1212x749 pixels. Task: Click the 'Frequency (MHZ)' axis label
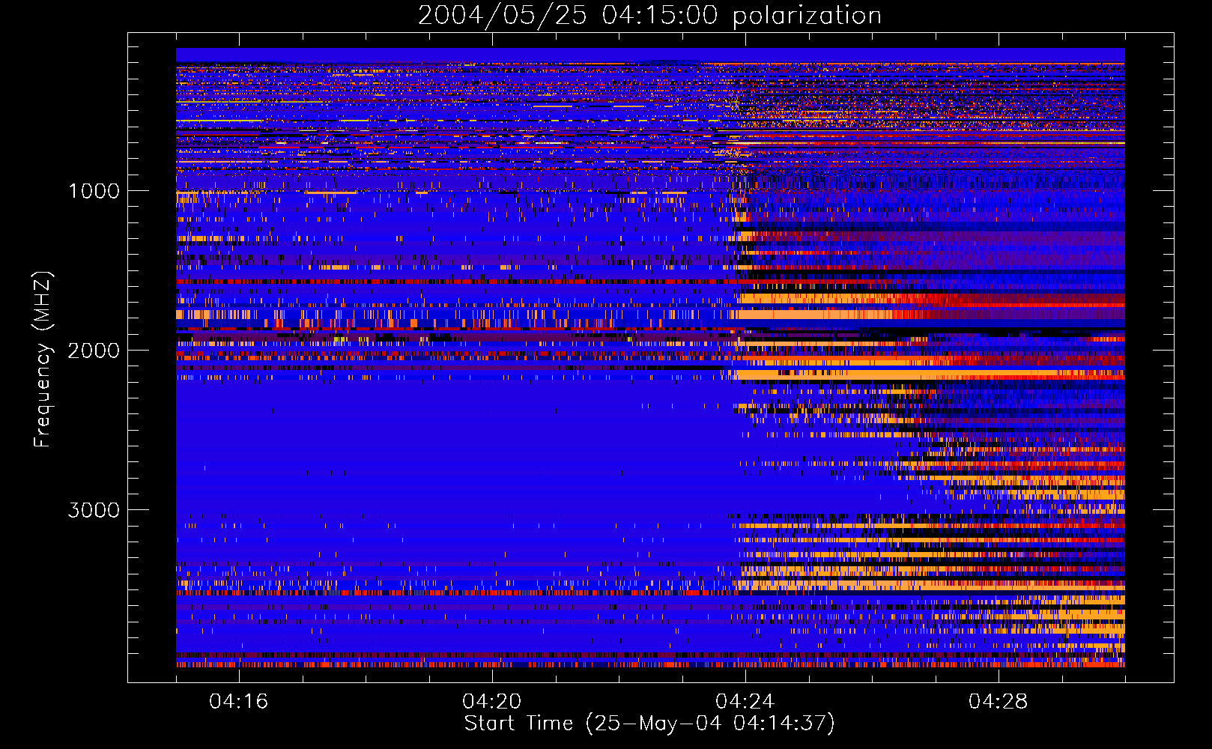pos(43,360)
